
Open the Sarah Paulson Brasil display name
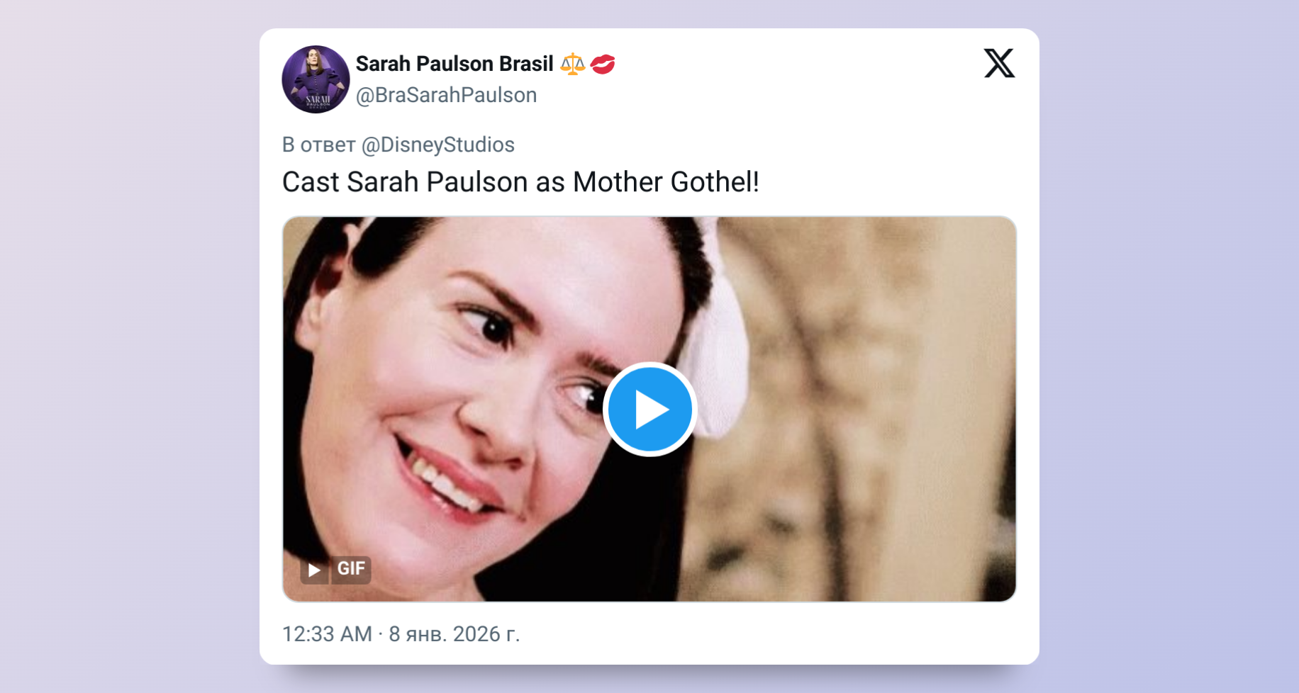click(454, 64)
